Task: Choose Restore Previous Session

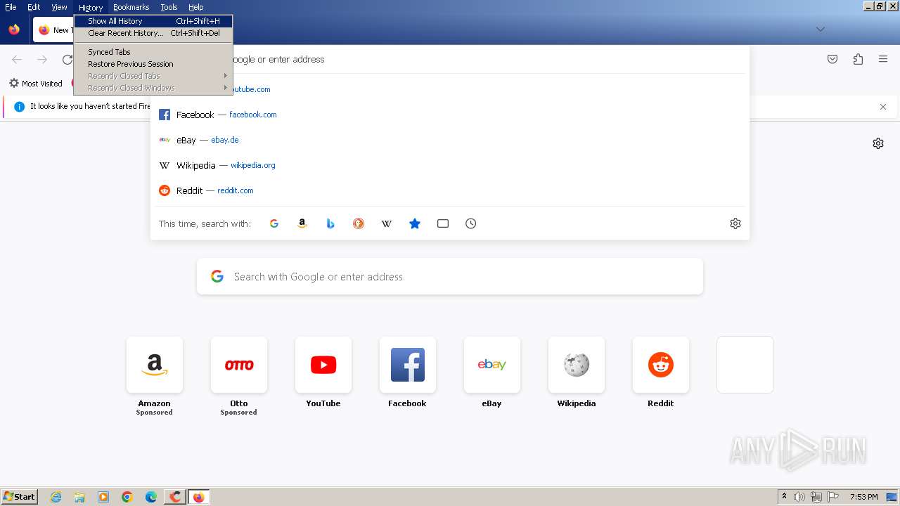Action: pyautogui.click(x=153, y=64)
